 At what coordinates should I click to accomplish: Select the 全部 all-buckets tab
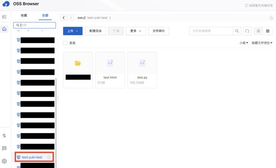point(45,16)
